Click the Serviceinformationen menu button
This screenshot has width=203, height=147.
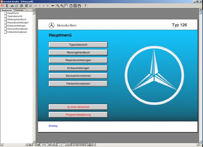pos(78,76)
